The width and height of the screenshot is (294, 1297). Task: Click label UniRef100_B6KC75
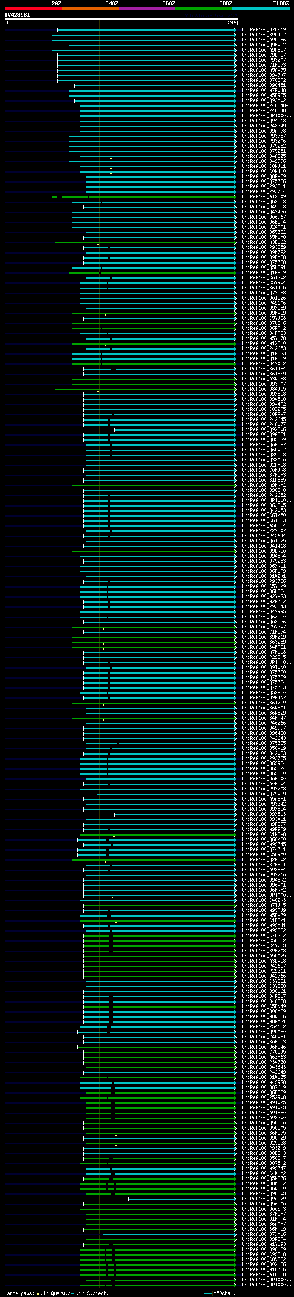[264, 1133]
